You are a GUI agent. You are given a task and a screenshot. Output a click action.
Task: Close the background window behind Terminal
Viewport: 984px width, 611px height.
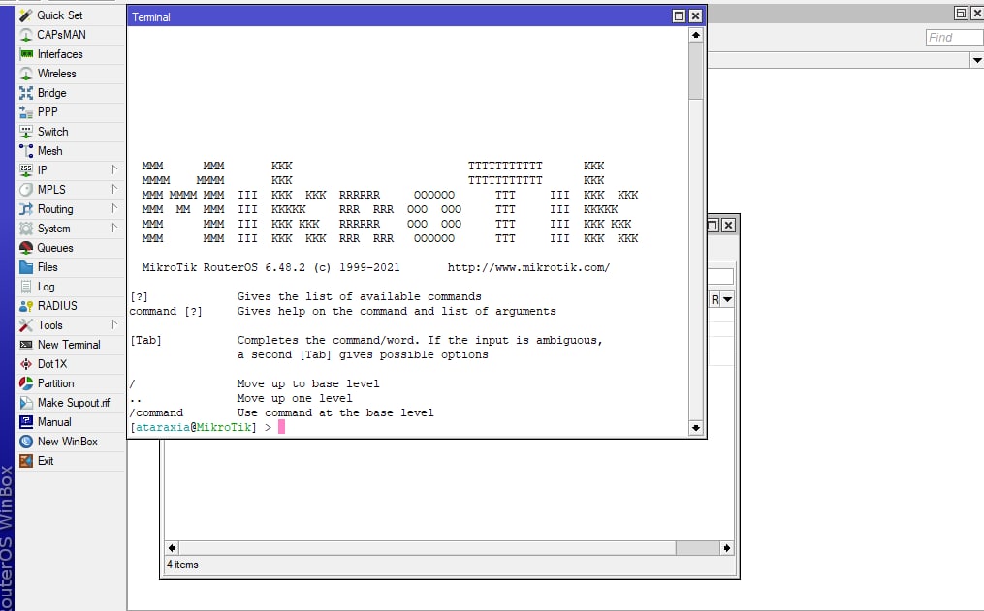(x=728, y=225)
